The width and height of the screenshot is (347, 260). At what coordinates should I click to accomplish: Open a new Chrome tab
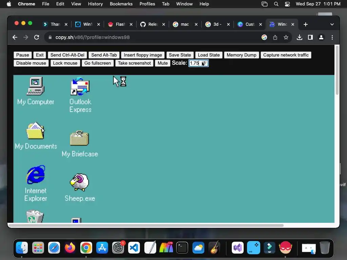[x=306, y=24]
